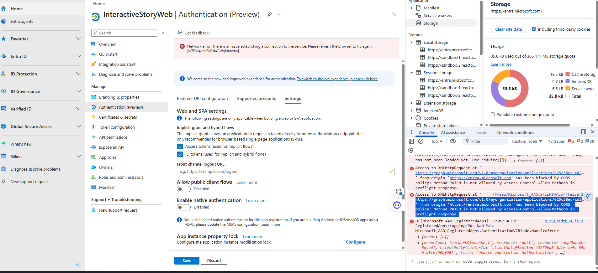Viewport: 598px width, 273px height.
Task: Open the Issues drawer tab
Action: click(481, 132)
